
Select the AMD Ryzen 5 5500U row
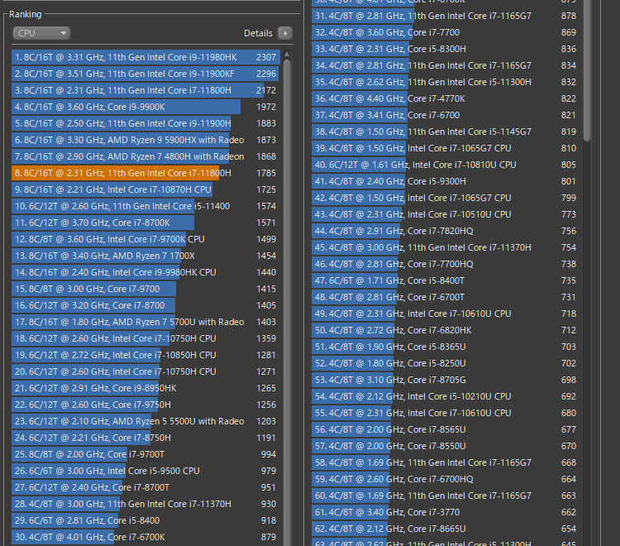point(145,421)
